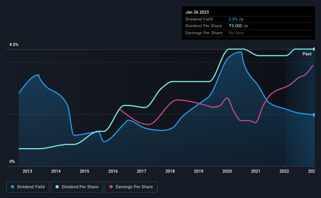Viewport: 321px width, 198px height.
Task: Select the Dividend Yield endpoint marker
Action: coord(314,115)
